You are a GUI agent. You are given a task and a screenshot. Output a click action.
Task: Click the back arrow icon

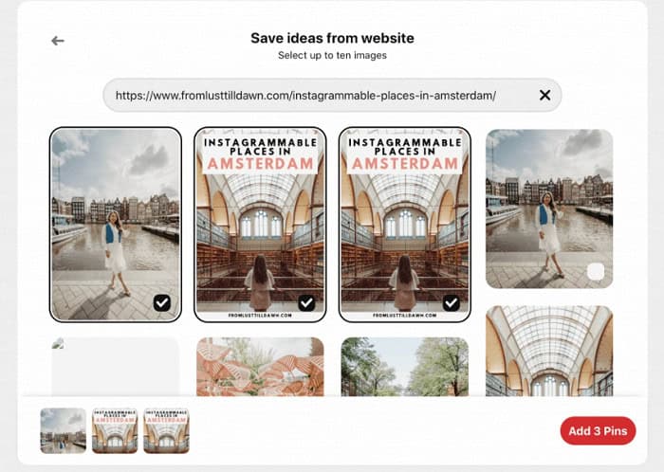tap(58, 41)
